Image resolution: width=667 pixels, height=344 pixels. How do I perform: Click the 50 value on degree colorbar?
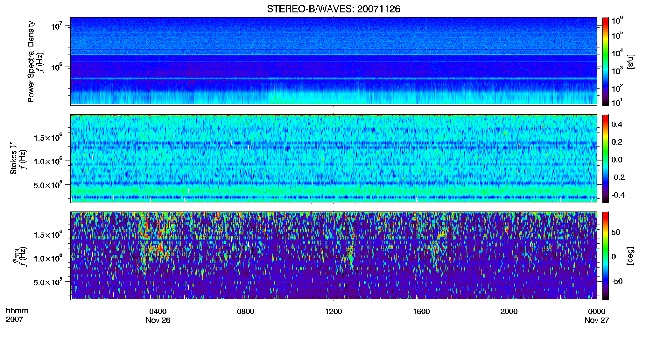pyautogui.click(x=616, y=232)
